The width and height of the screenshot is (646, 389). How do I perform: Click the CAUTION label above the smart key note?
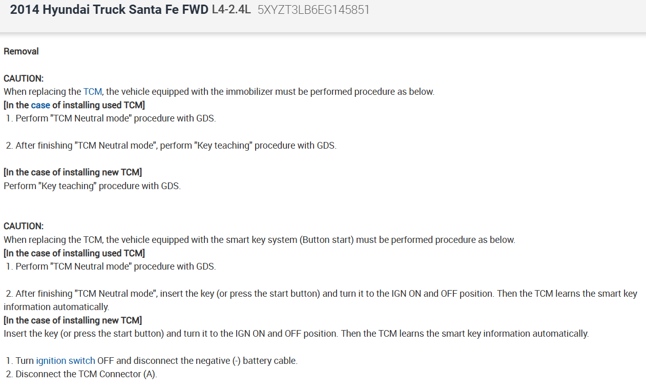point(24,226)
